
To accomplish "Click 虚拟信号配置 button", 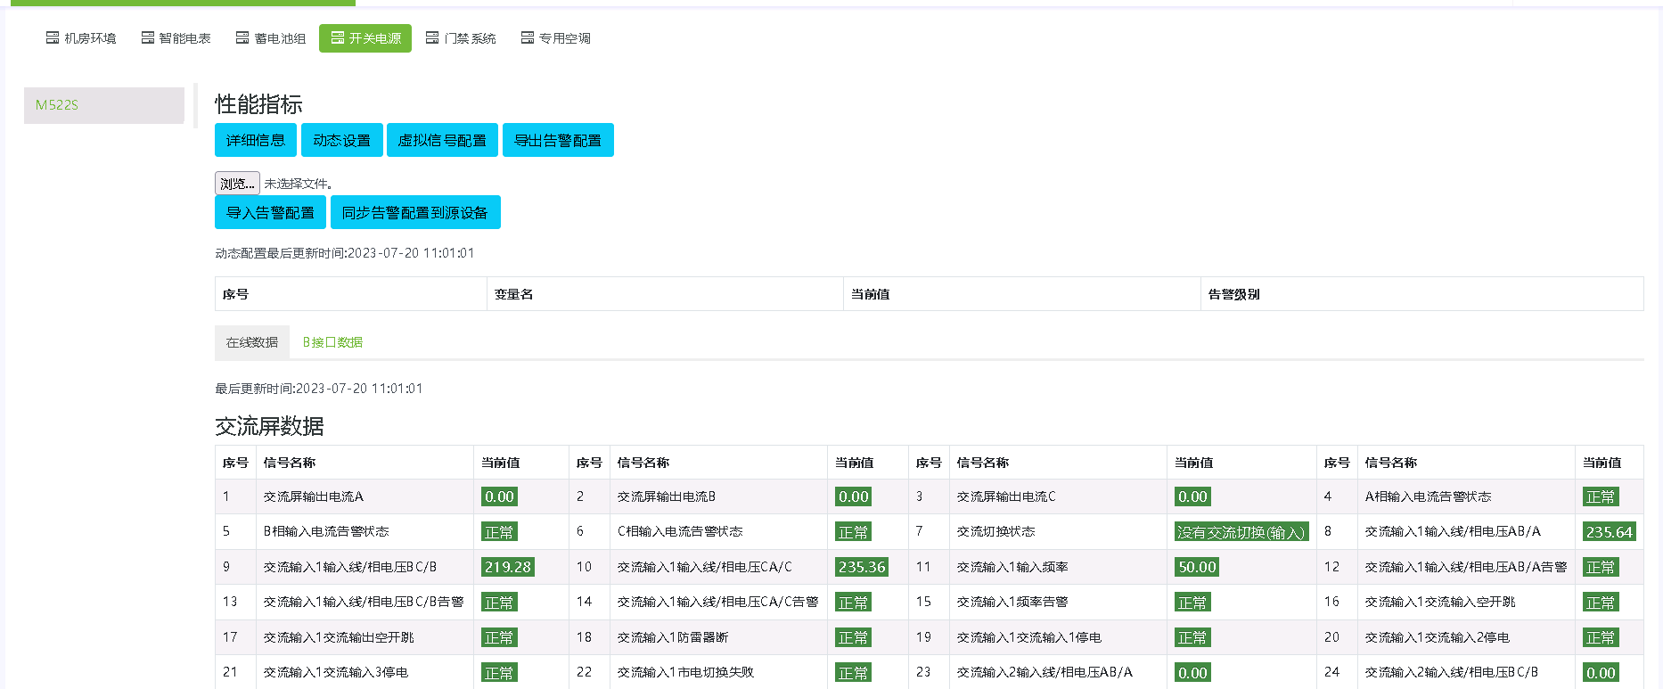I will [442, 140].
